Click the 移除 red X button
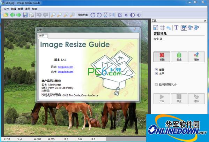The height and width of the screenshot is (142, 209). coord(162,57)
